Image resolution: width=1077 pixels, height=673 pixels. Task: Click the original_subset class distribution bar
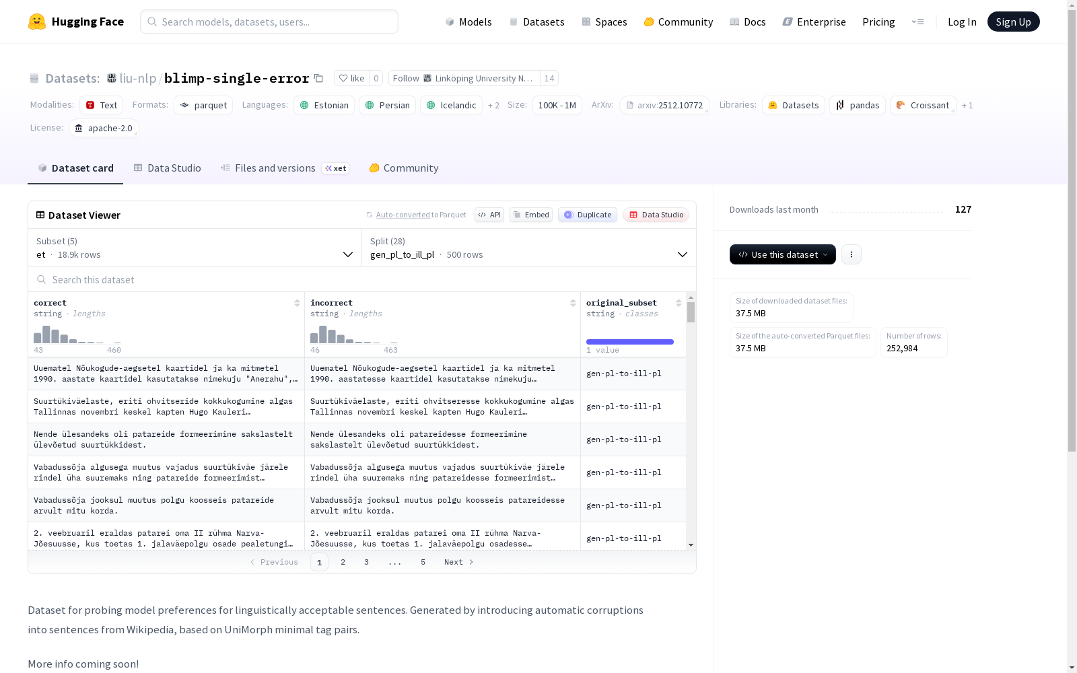click(x=630, y=342)
